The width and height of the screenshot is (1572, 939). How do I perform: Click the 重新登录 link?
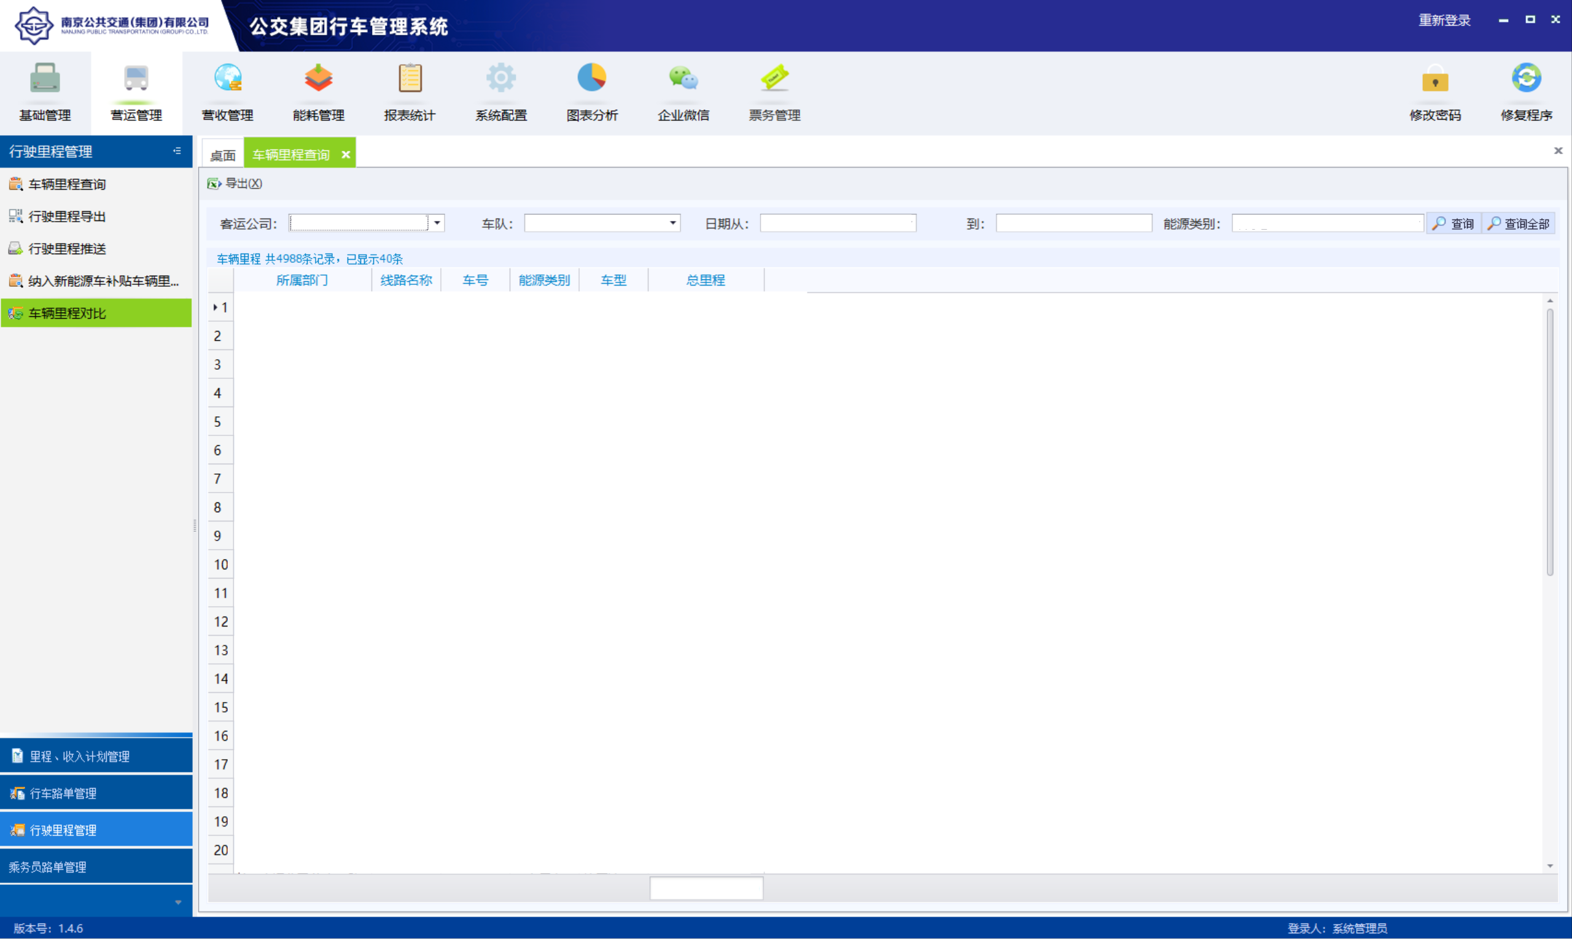tap(1445, 20)
